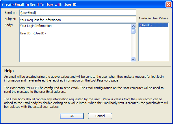Click the Cancel button

point(100,116)
